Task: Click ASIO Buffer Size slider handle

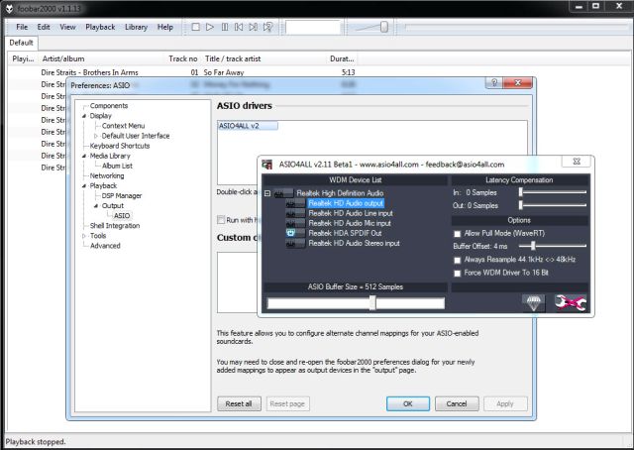Action: click(372, 302)
